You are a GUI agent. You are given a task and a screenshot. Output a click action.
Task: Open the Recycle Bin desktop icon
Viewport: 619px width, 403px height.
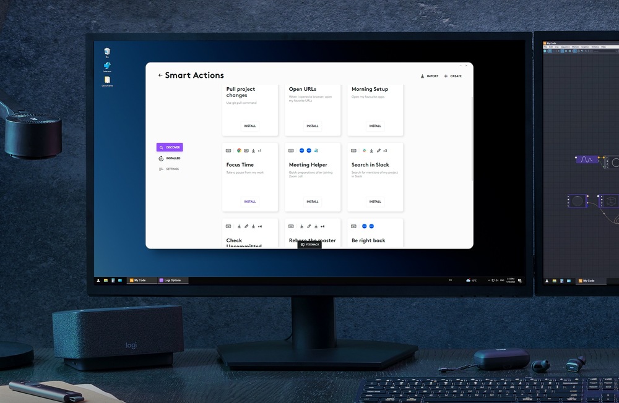[107, 52]
